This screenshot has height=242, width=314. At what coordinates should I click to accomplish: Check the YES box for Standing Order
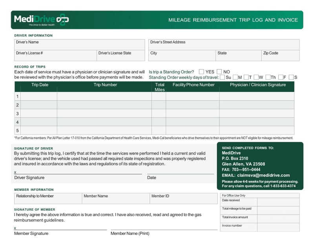click(201, 72)
